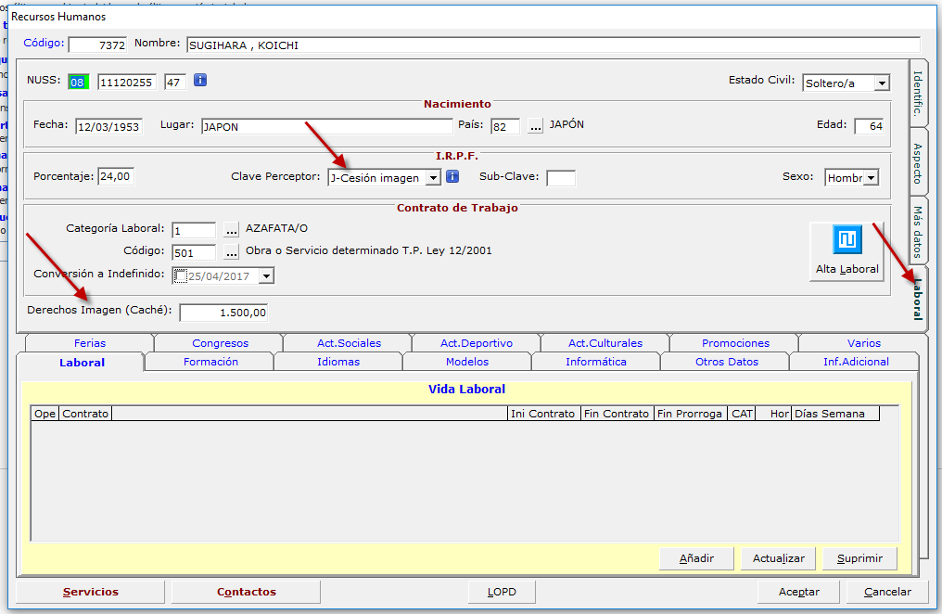942x614 pixels.
Task: Open the Modelos tab
Action: [467, 362]
